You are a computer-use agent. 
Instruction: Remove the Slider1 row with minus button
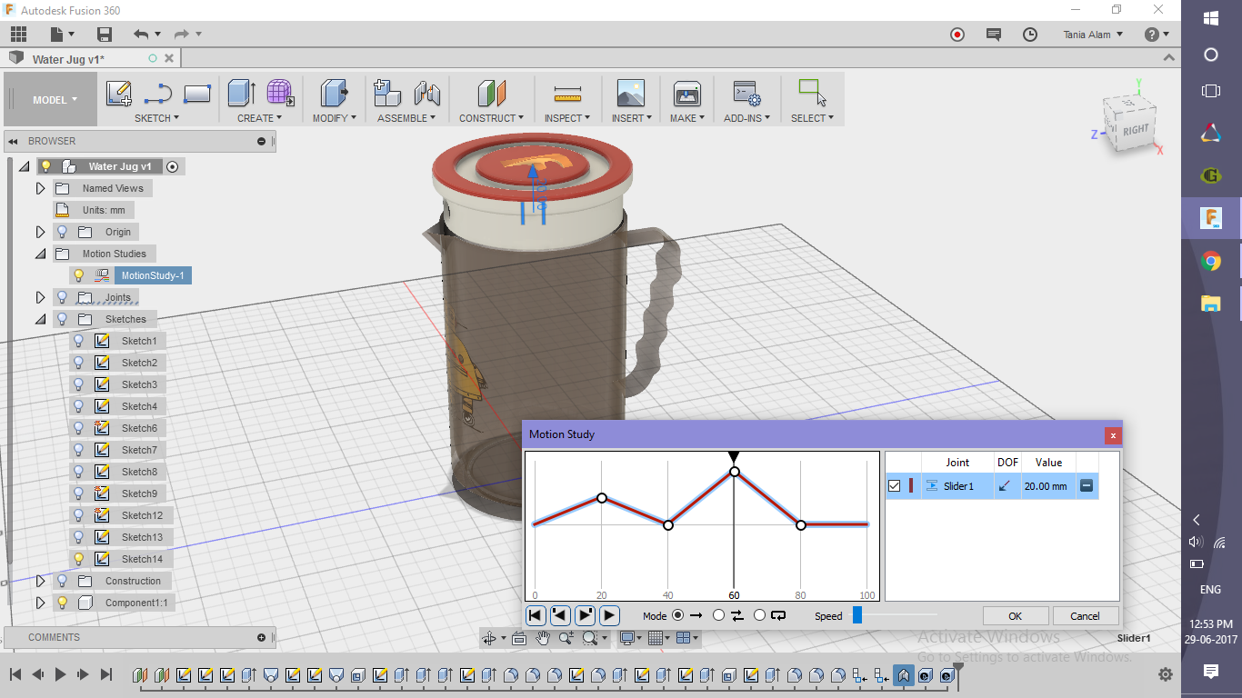1086,486
